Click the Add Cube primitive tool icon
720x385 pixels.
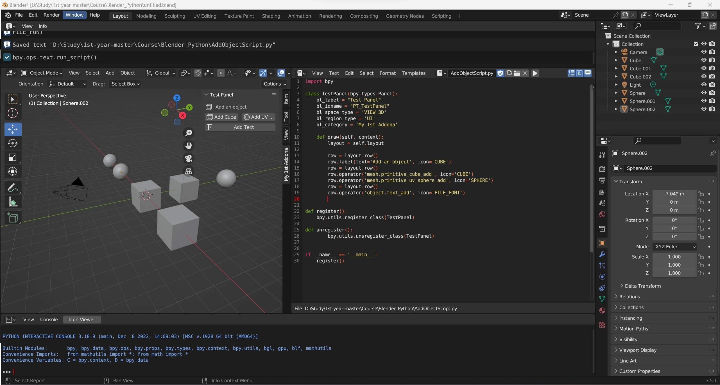tap(13, 218)
